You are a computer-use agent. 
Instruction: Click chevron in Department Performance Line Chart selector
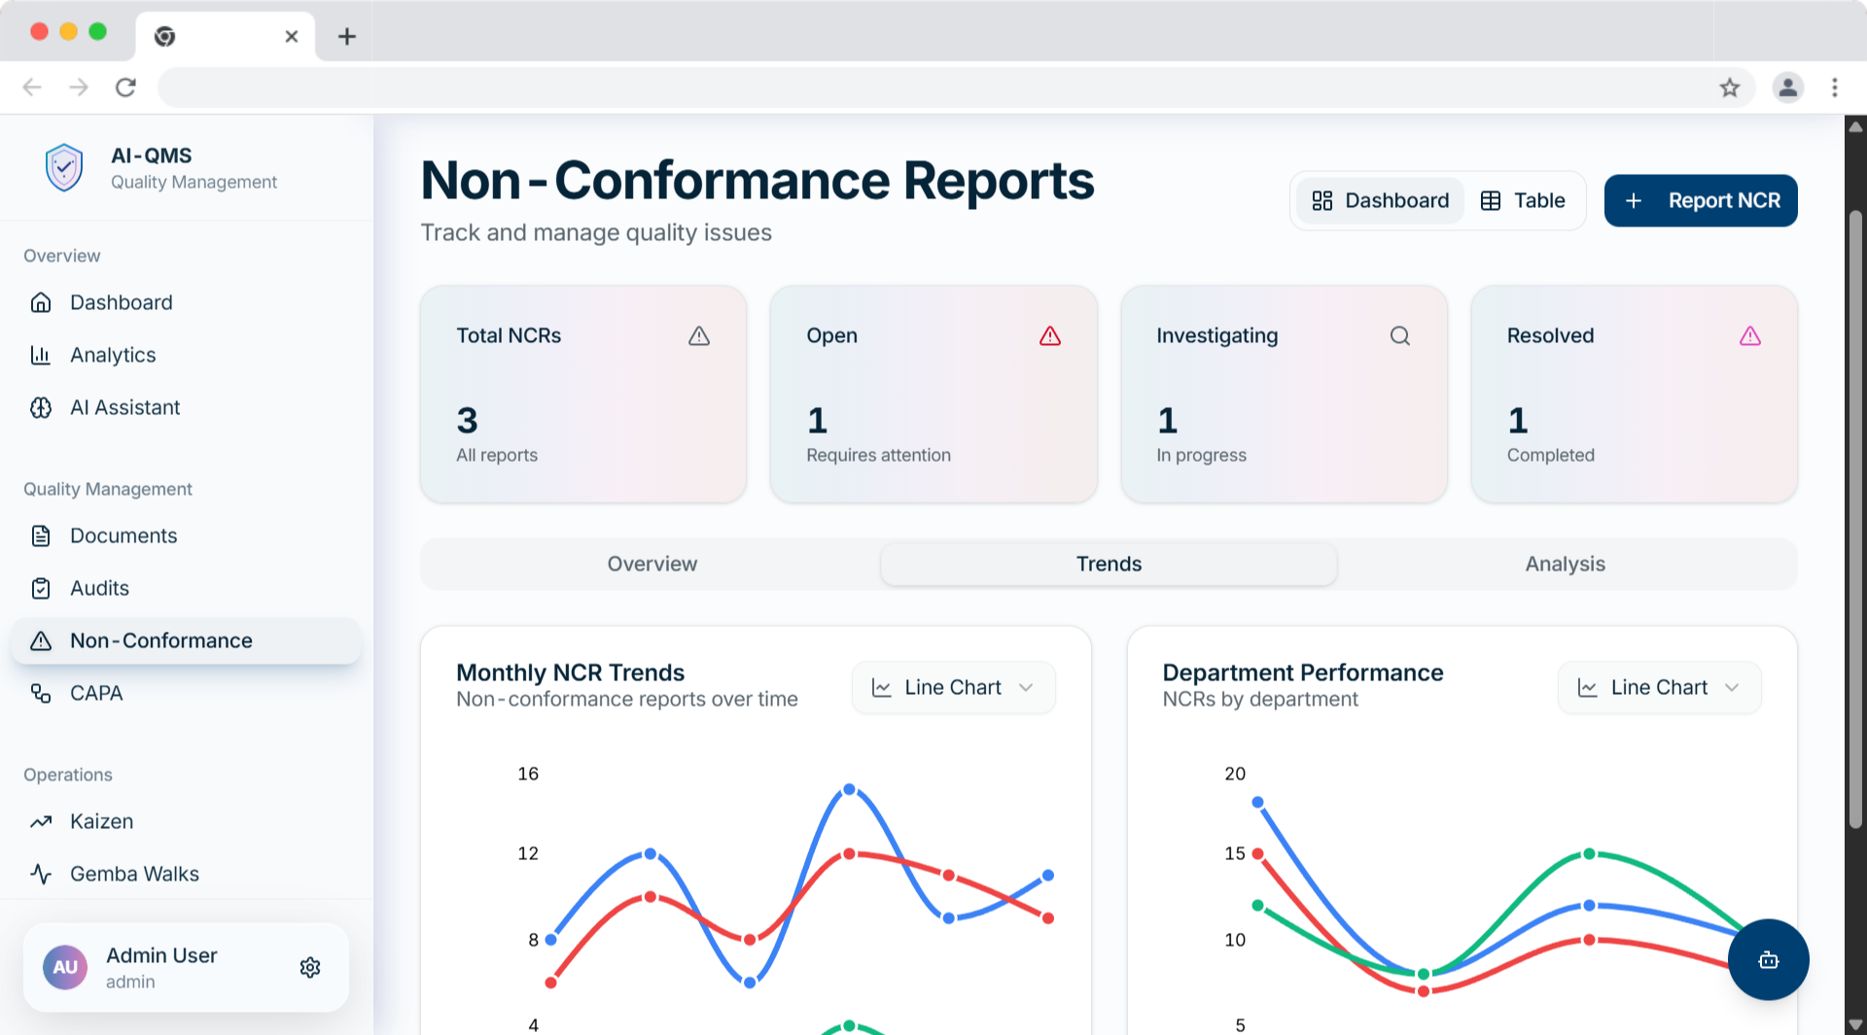pos(1732,687)
